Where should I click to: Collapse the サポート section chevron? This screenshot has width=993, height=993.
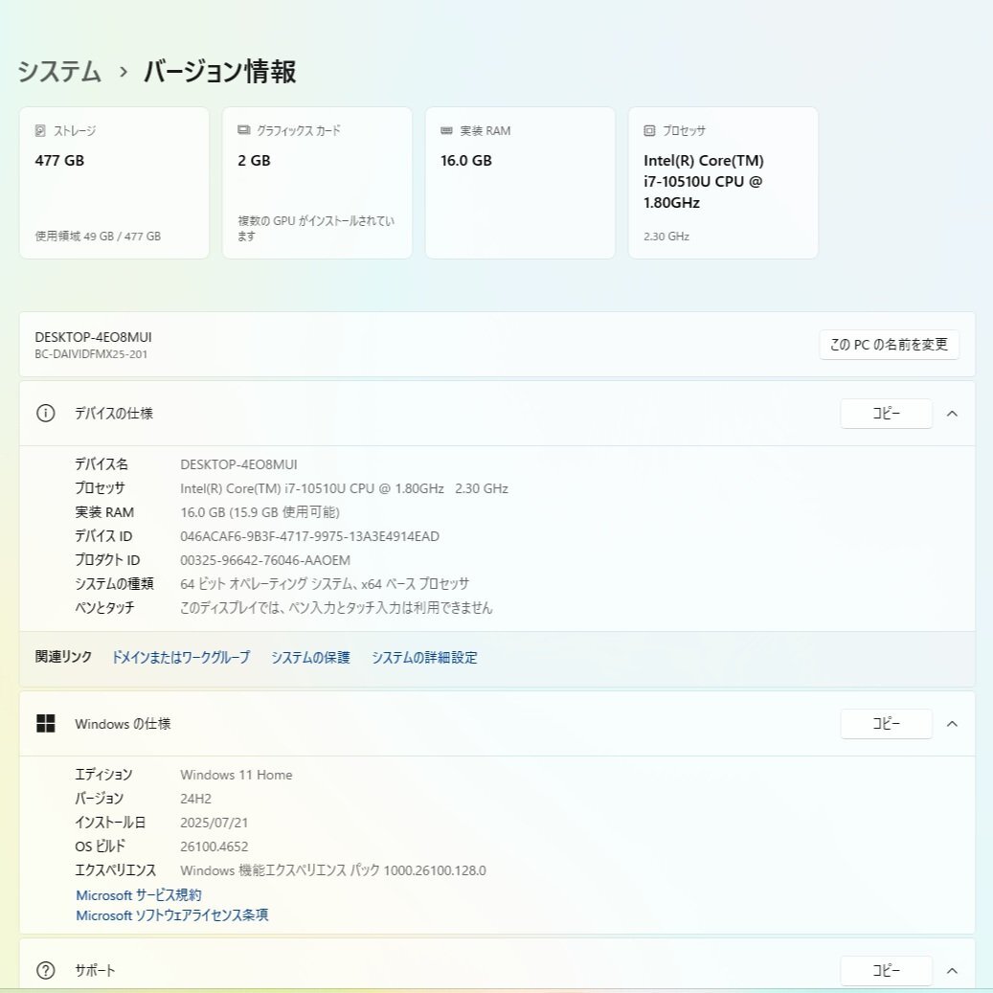(x=952, y=971)
